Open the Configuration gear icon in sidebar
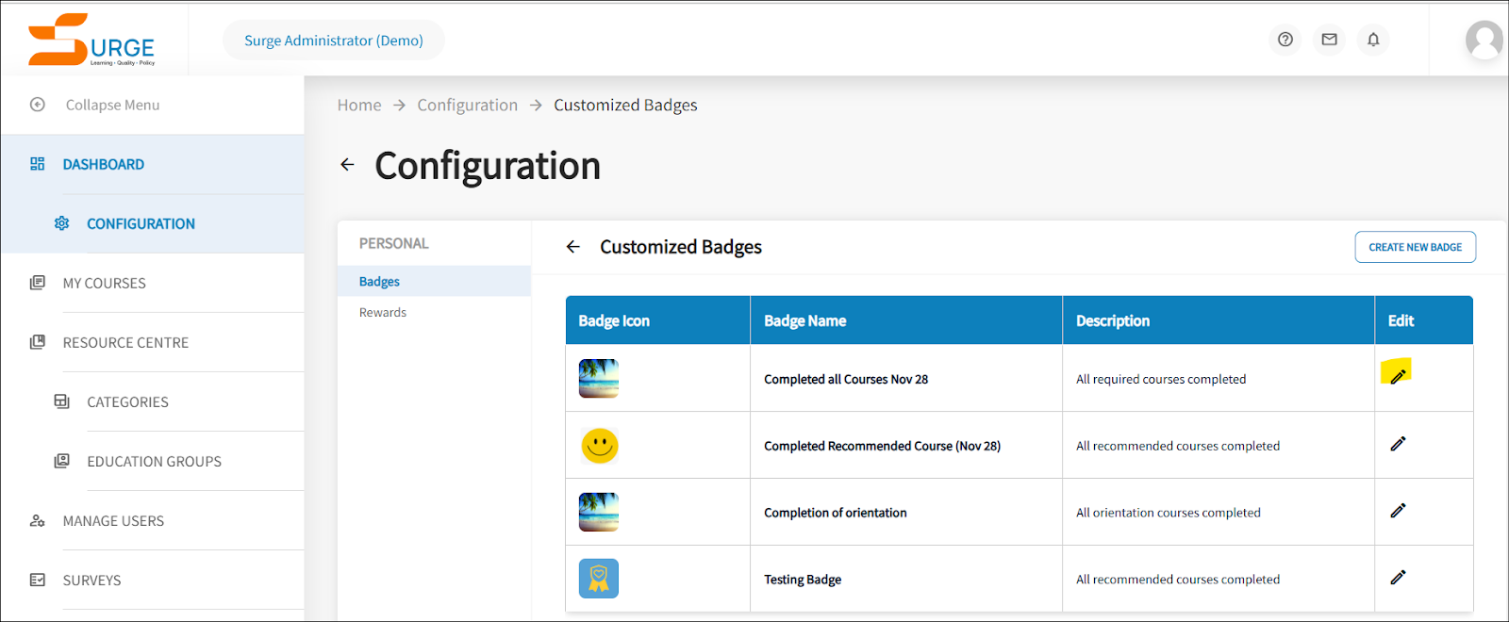Image resolution: width=1509 pixels, height=622 pixels. [x=61, y=223]
